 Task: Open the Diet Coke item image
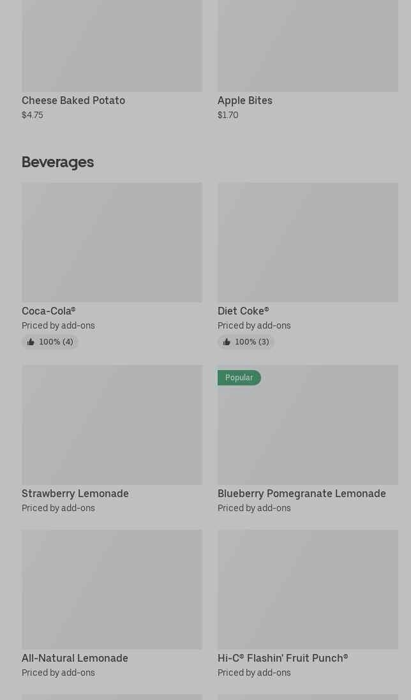click(308, 242)
